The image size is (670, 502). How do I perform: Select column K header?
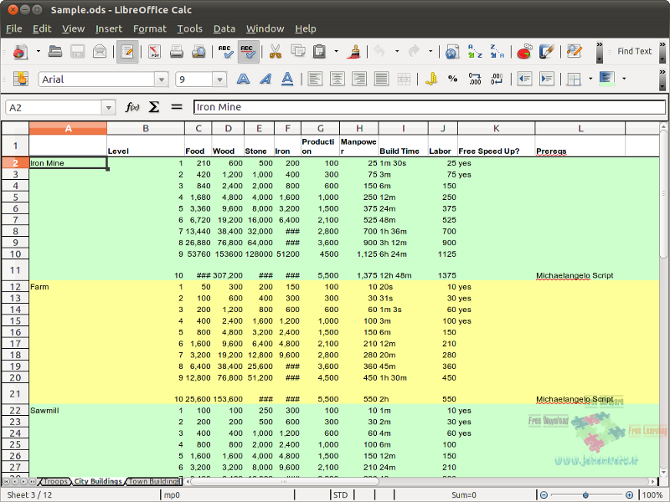pyautogui.click(x=496, y=128)
